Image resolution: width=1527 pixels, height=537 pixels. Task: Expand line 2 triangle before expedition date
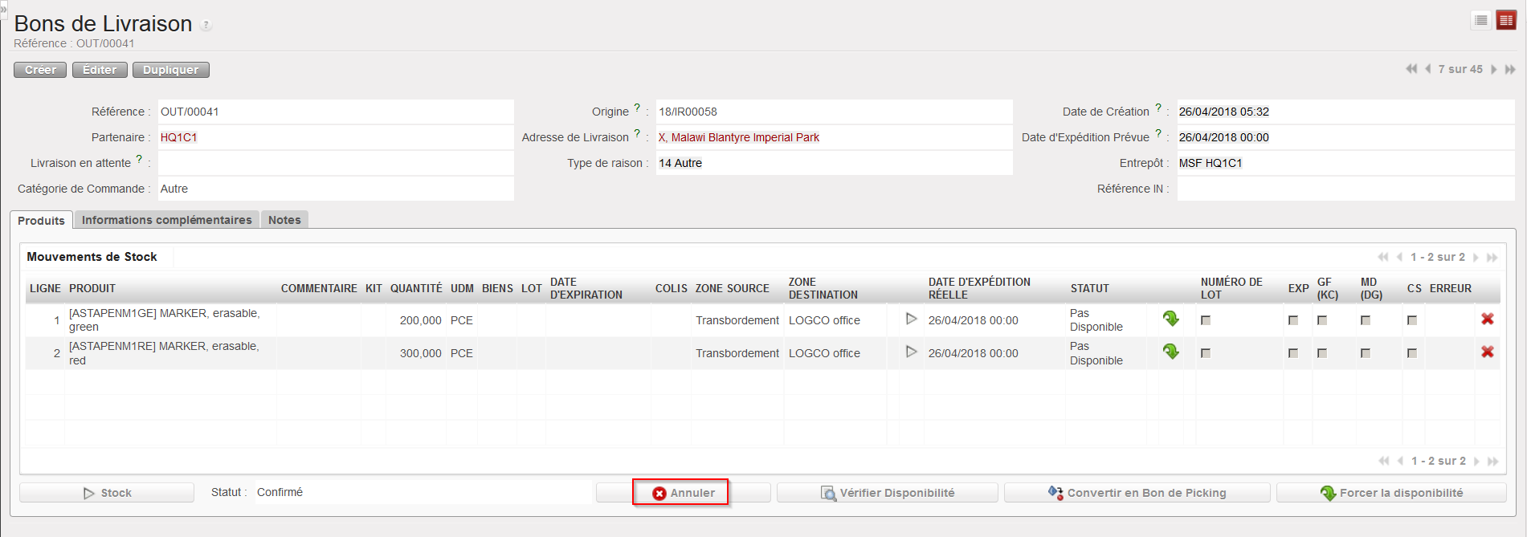point(911,352)
